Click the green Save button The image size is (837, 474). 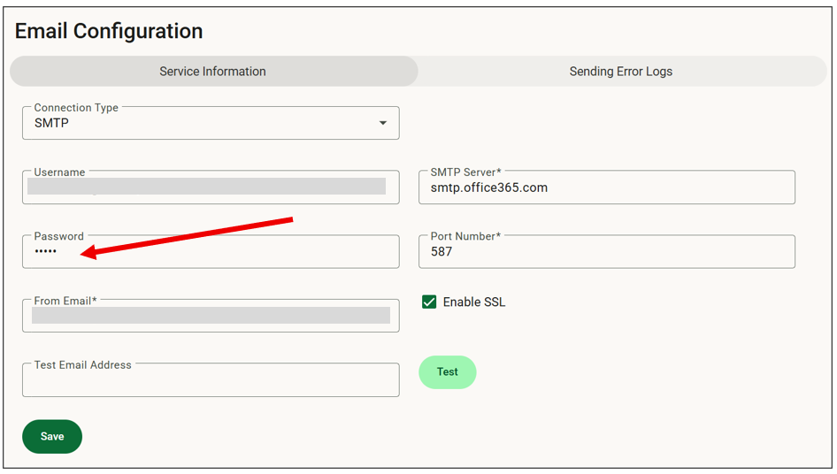point(52,437)
